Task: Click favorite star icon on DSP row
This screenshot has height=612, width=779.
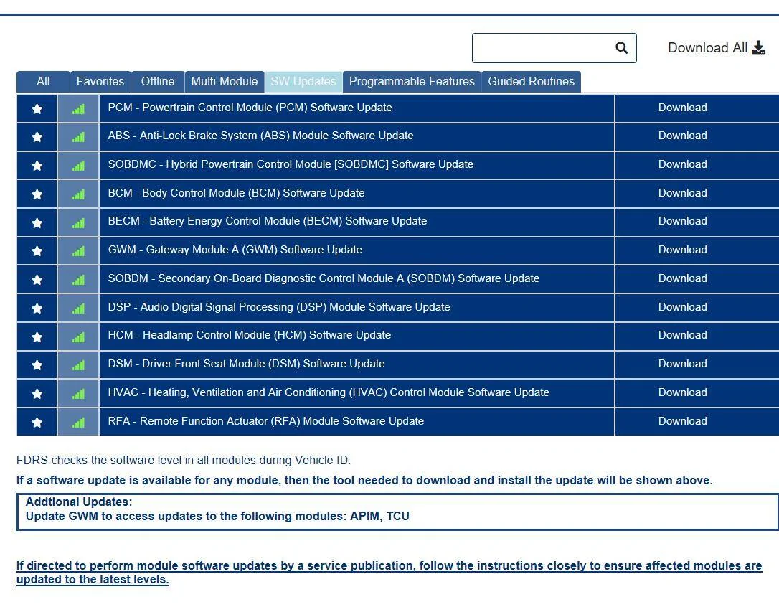Action: coord(37,309)
